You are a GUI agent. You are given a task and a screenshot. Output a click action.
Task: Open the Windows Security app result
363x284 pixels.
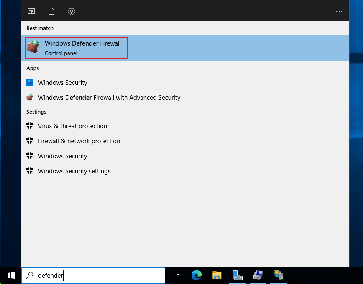(185, 83)
